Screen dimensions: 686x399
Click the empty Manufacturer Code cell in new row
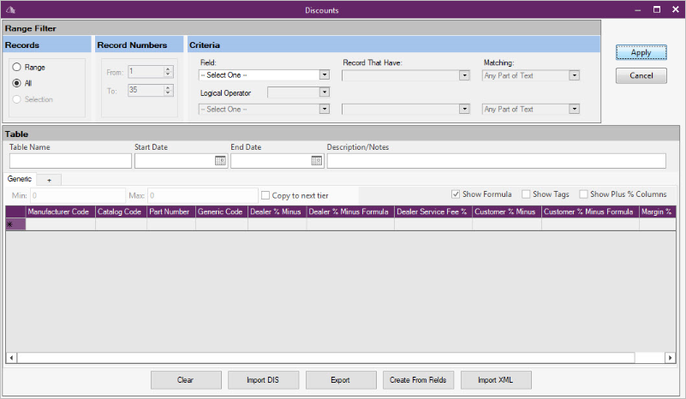tap(60, 224)
